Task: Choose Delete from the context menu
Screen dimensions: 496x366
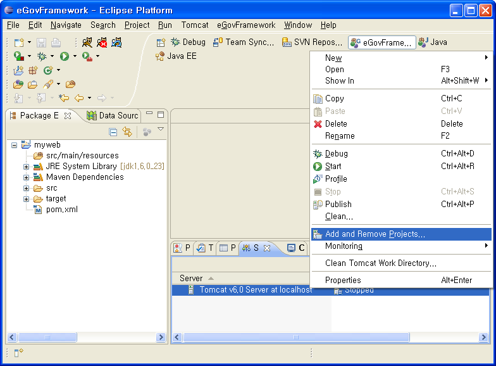Action: coord(401,124)
